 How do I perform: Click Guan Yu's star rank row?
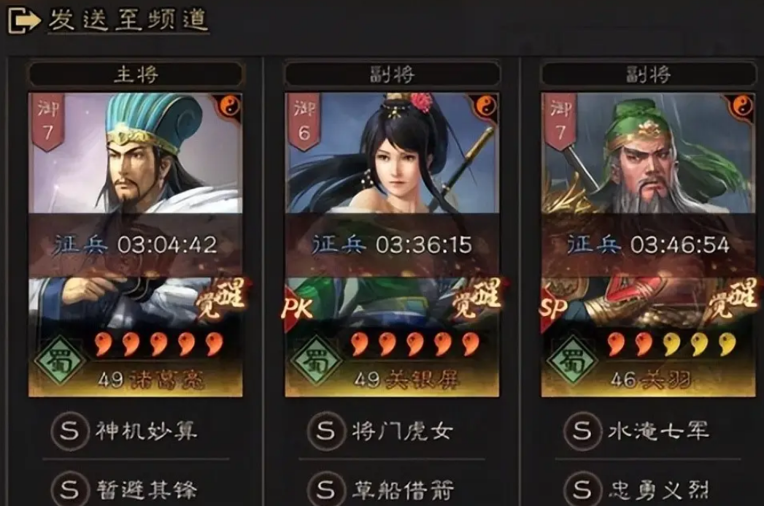pos(672,344)
